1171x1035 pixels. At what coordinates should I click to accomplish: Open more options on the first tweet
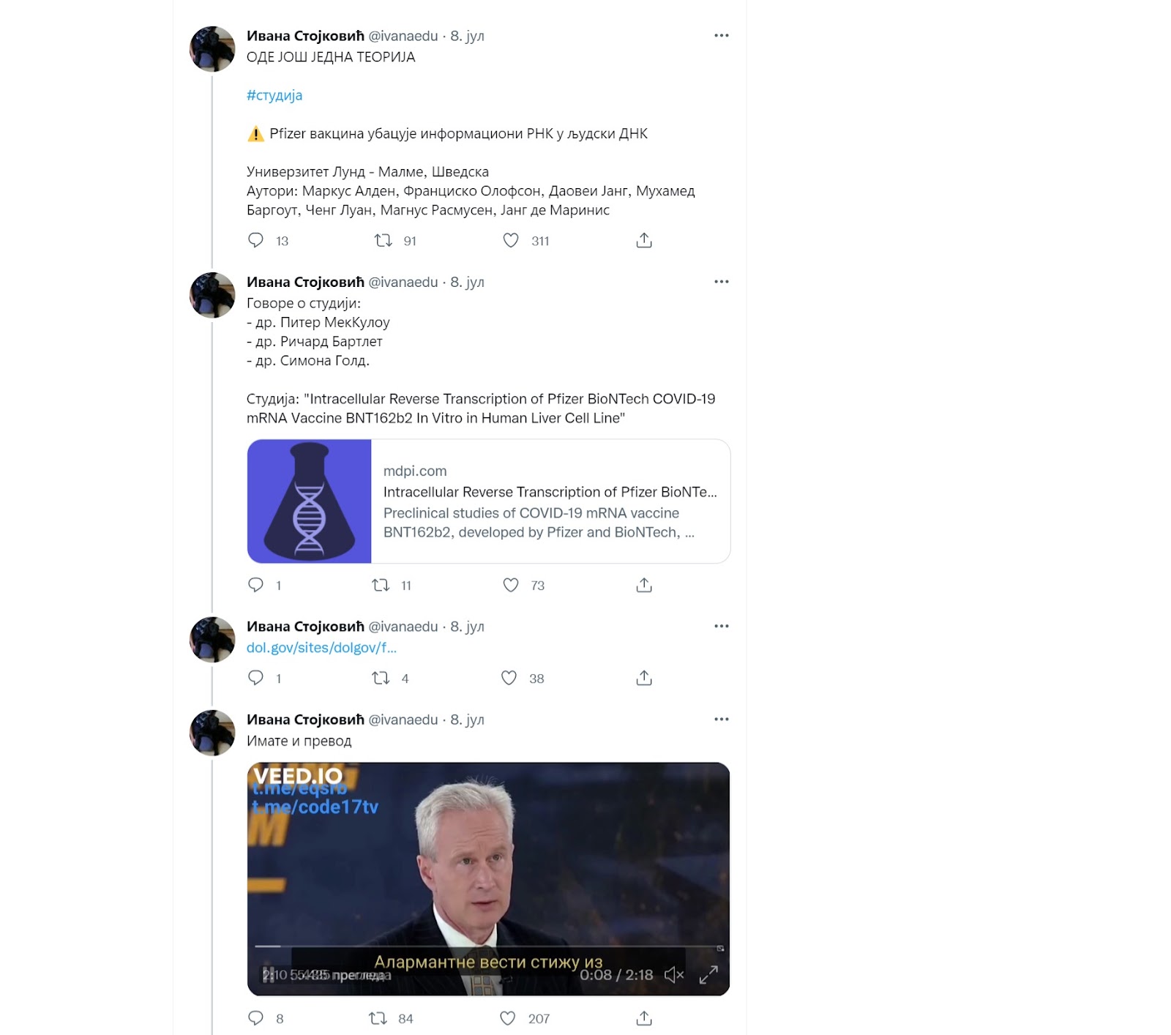coord(722,35)
